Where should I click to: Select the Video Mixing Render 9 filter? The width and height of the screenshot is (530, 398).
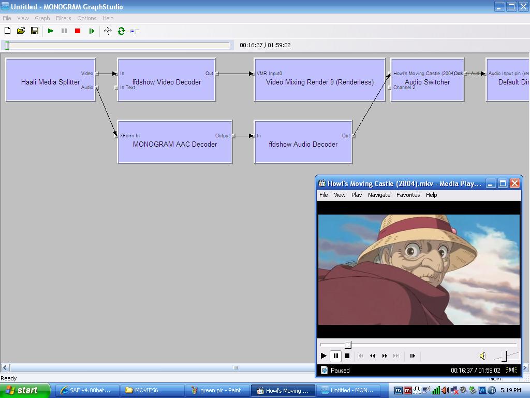click(x=320, y=80)
